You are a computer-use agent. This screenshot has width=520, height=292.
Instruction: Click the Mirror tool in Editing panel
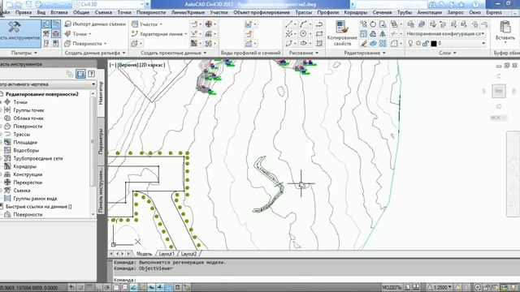(x=383, y=34)
